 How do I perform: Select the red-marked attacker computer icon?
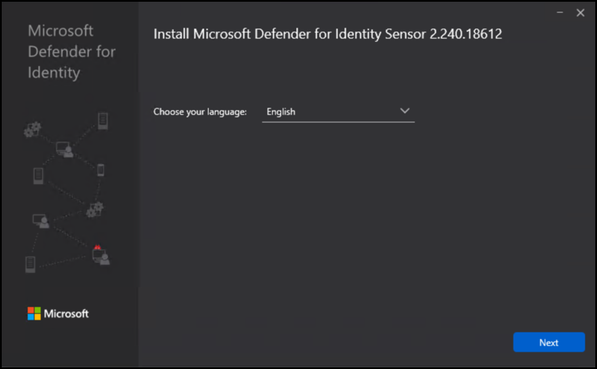click(x=100, y=254)
